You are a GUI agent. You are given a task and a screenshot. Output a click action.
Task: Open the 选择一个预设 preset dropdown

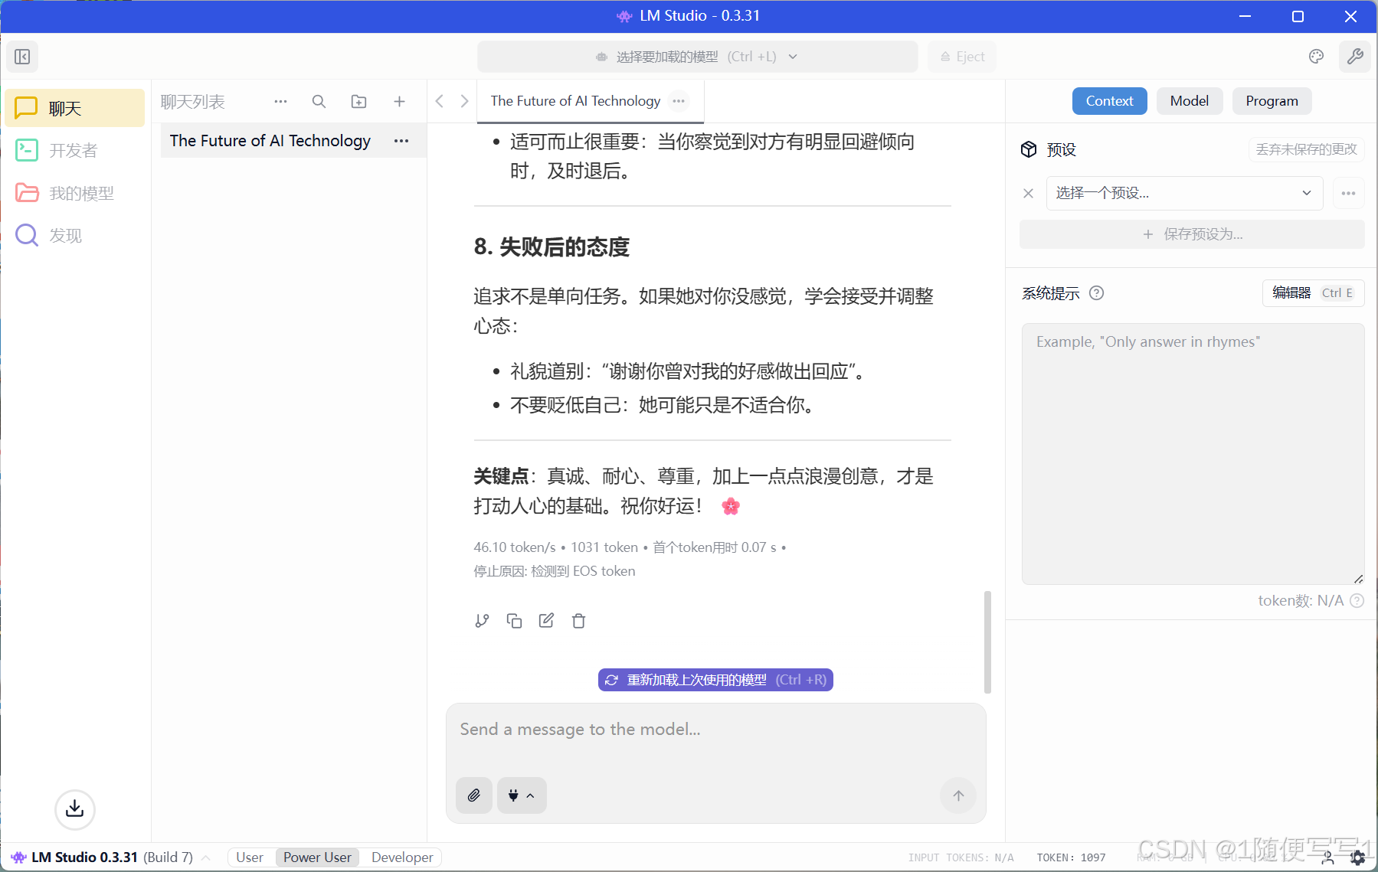1183,193
